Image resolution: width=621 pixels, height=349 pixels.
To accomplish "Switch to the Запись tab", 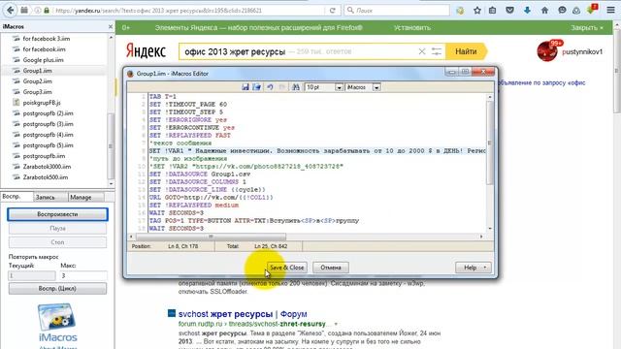I will 50,197.
